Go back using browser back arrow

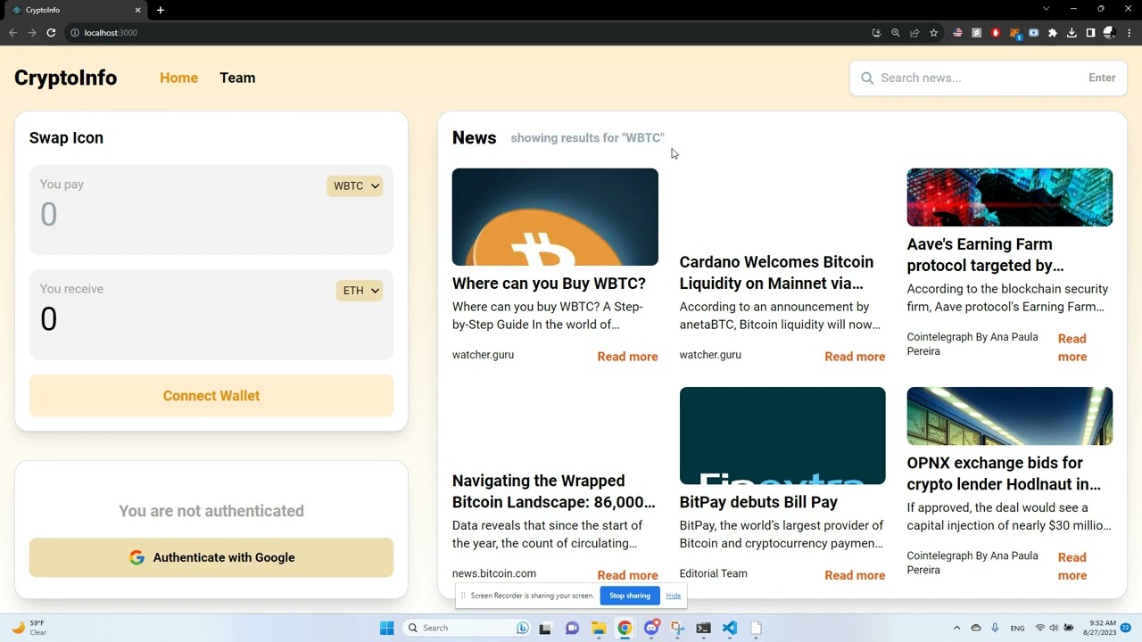click(12, 33)
